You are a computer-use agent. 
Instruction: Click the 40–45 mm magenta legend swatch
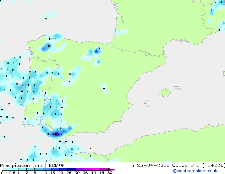tap(96, 169)
